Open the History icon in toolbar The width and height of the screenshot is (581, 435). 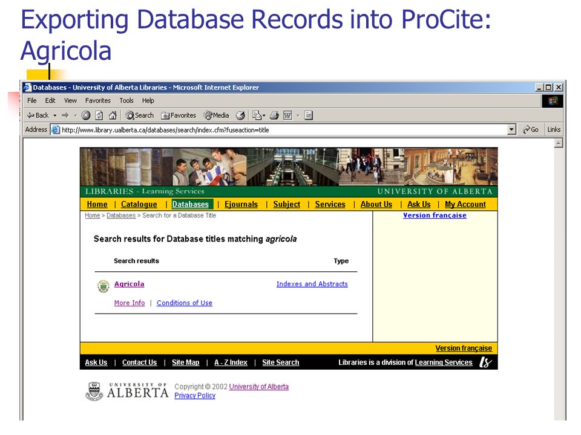[240, 115]
